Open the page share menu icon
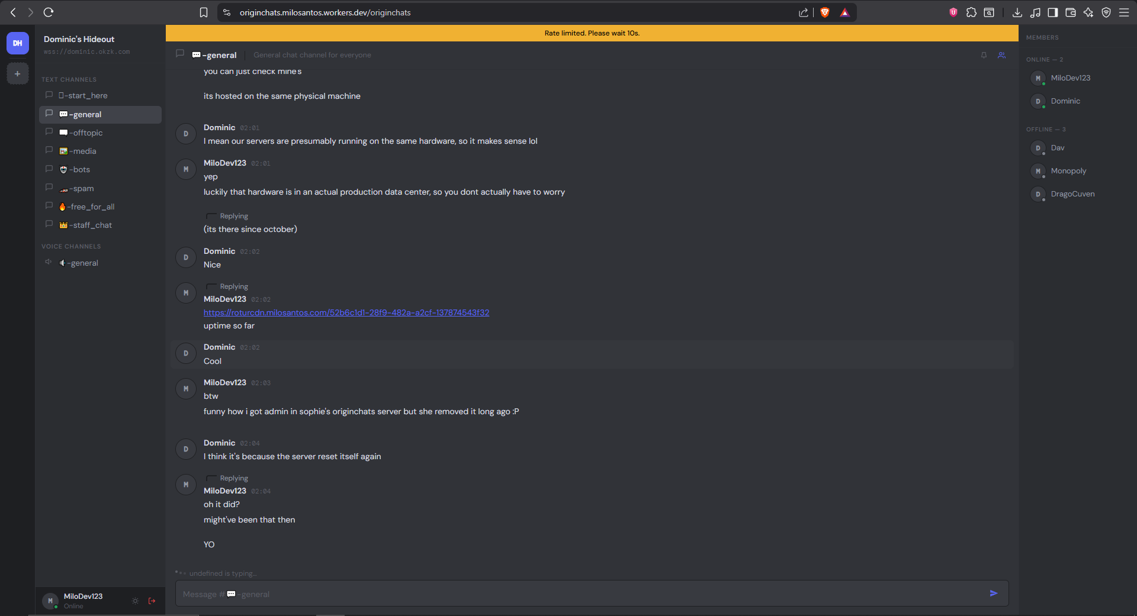 click(804, 12)
